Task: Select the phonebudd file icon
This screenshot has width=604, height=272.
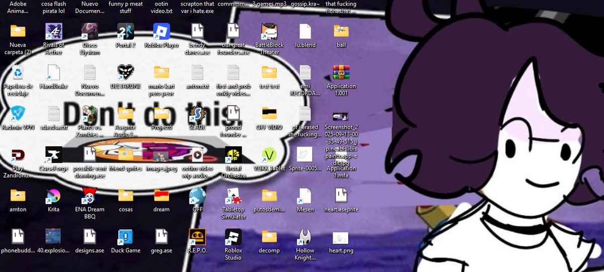Action: [x=18, y=237]
